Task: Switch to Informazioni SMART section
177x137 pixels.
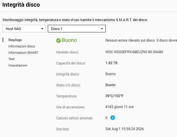Action: click(23, 53)
